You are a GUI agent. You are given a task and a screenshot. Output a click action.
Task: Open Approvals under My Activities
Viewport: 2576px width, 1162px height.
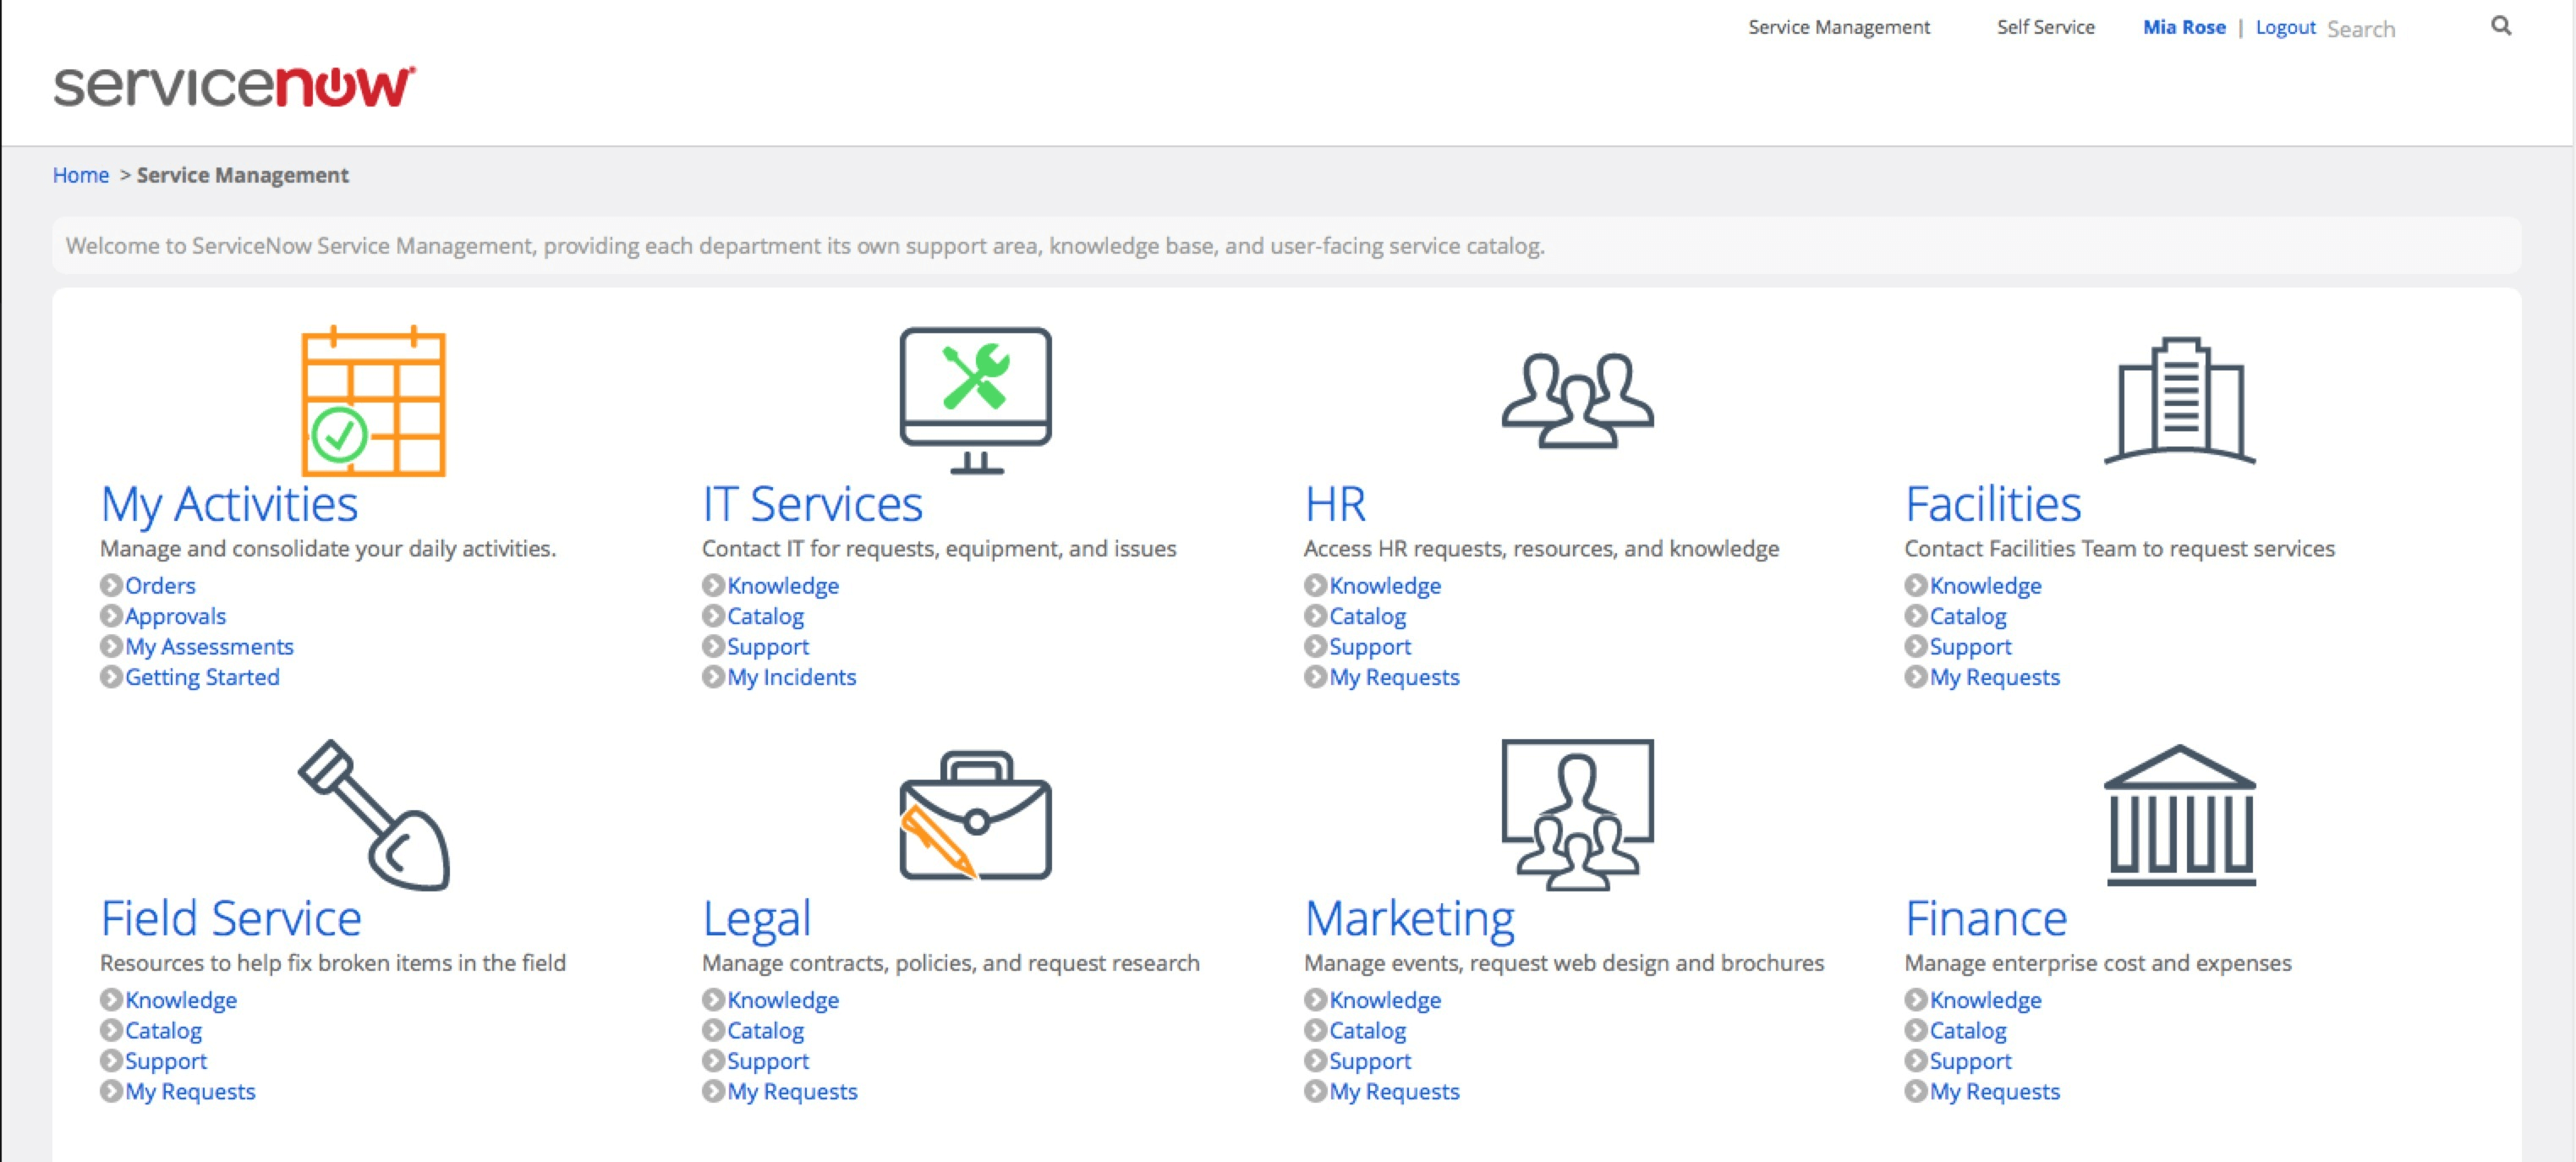click(175, 616)
